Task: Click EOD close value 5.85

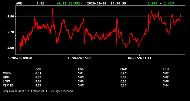Action: pos(81,85)
